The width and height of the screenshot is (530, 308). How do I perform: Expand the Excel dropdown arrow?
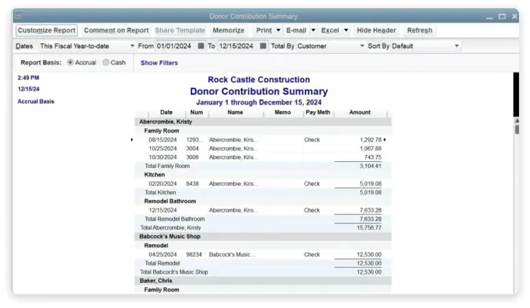346,31
